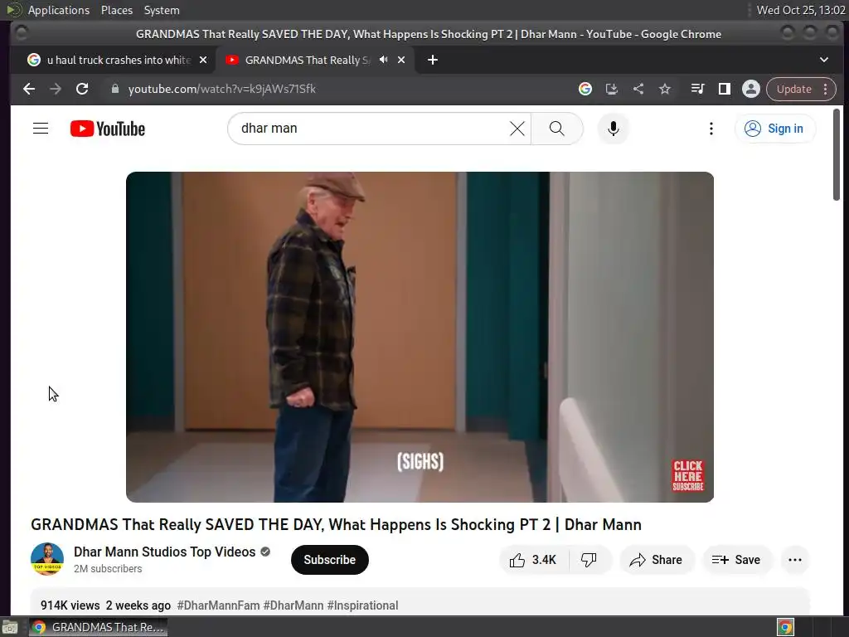Open a new tab with plus button
The width and height of the screenshot is (849, 637).
432,60
